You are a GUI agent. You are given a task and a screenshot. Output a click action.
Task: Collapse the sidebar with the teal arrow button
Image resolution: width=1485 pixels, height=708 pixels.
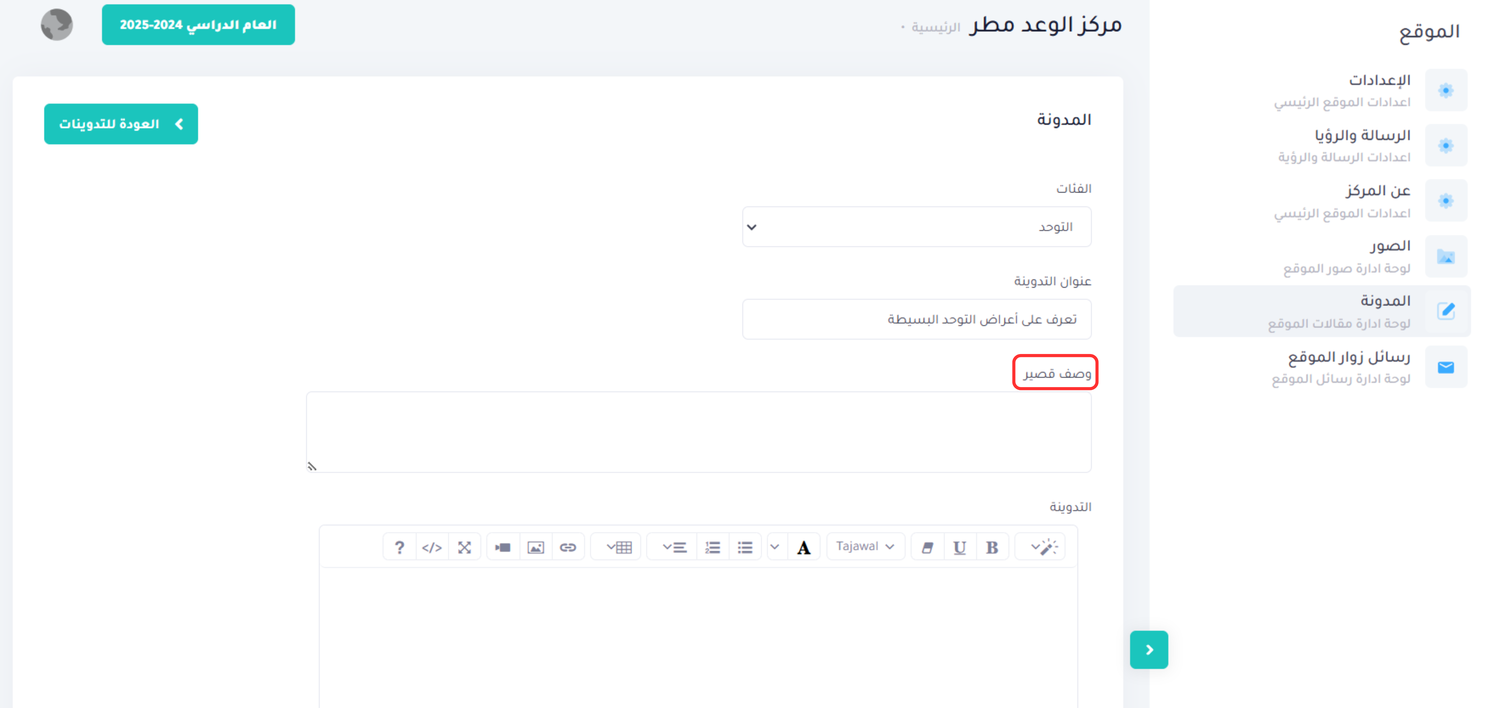click(1149, 650)
